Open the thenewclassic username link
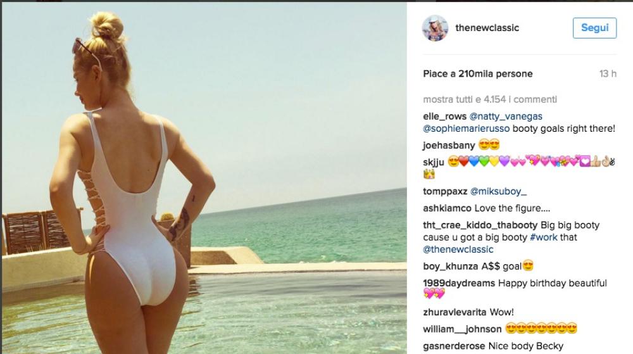 click(487, 28)
